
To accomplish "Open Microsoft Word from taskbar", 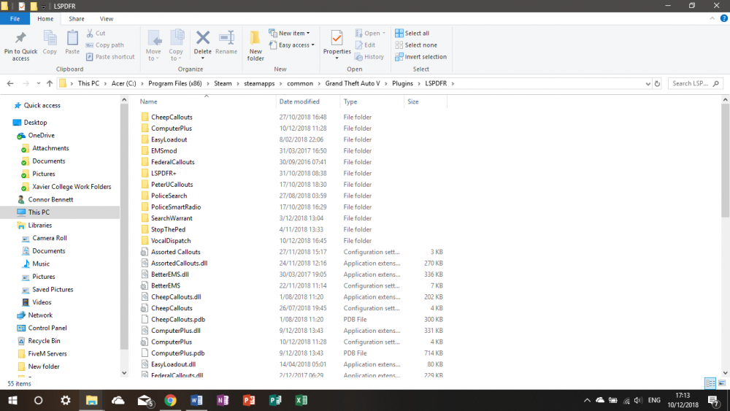I will pyautogui.click(x=196, y=400).
